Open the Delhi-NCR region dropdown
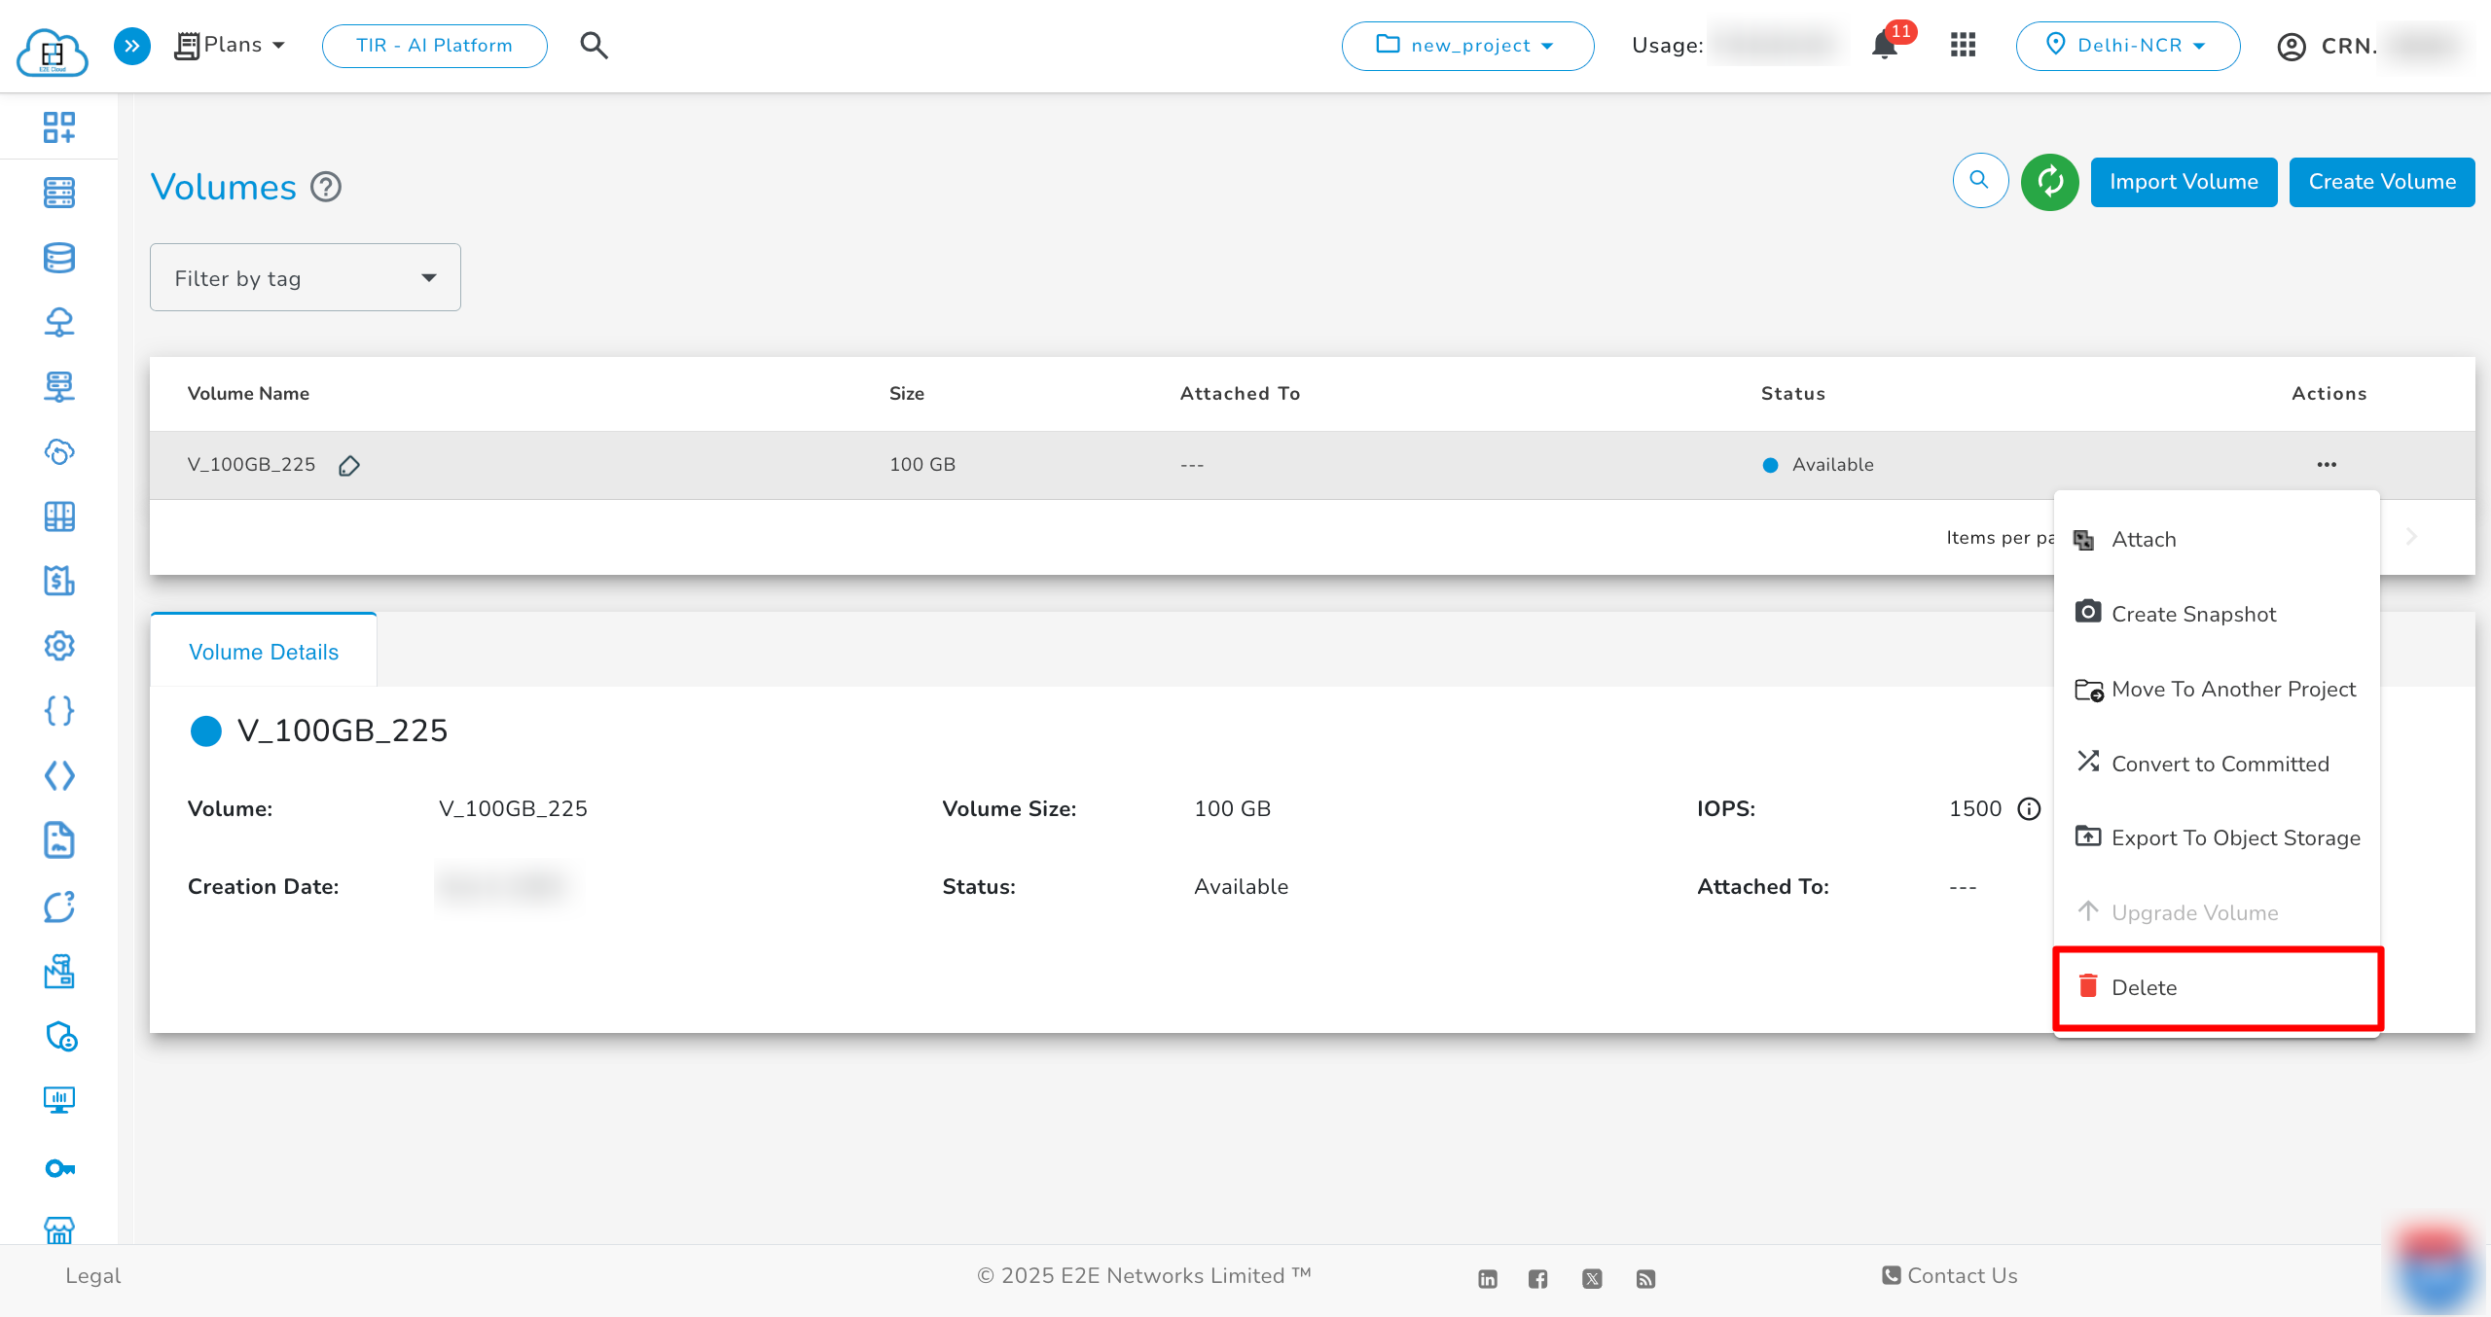This screenshot has width=2491, height=1317. point(2127,46)
